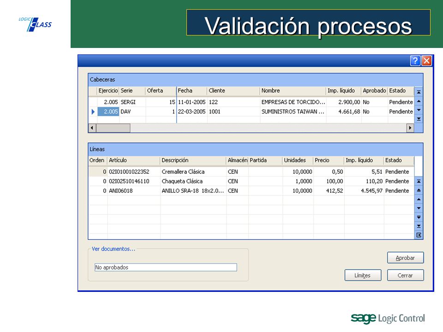Click Estado header in Cabeceras grid
Viewport: 443px width, 332px height.
click(401, 91)
